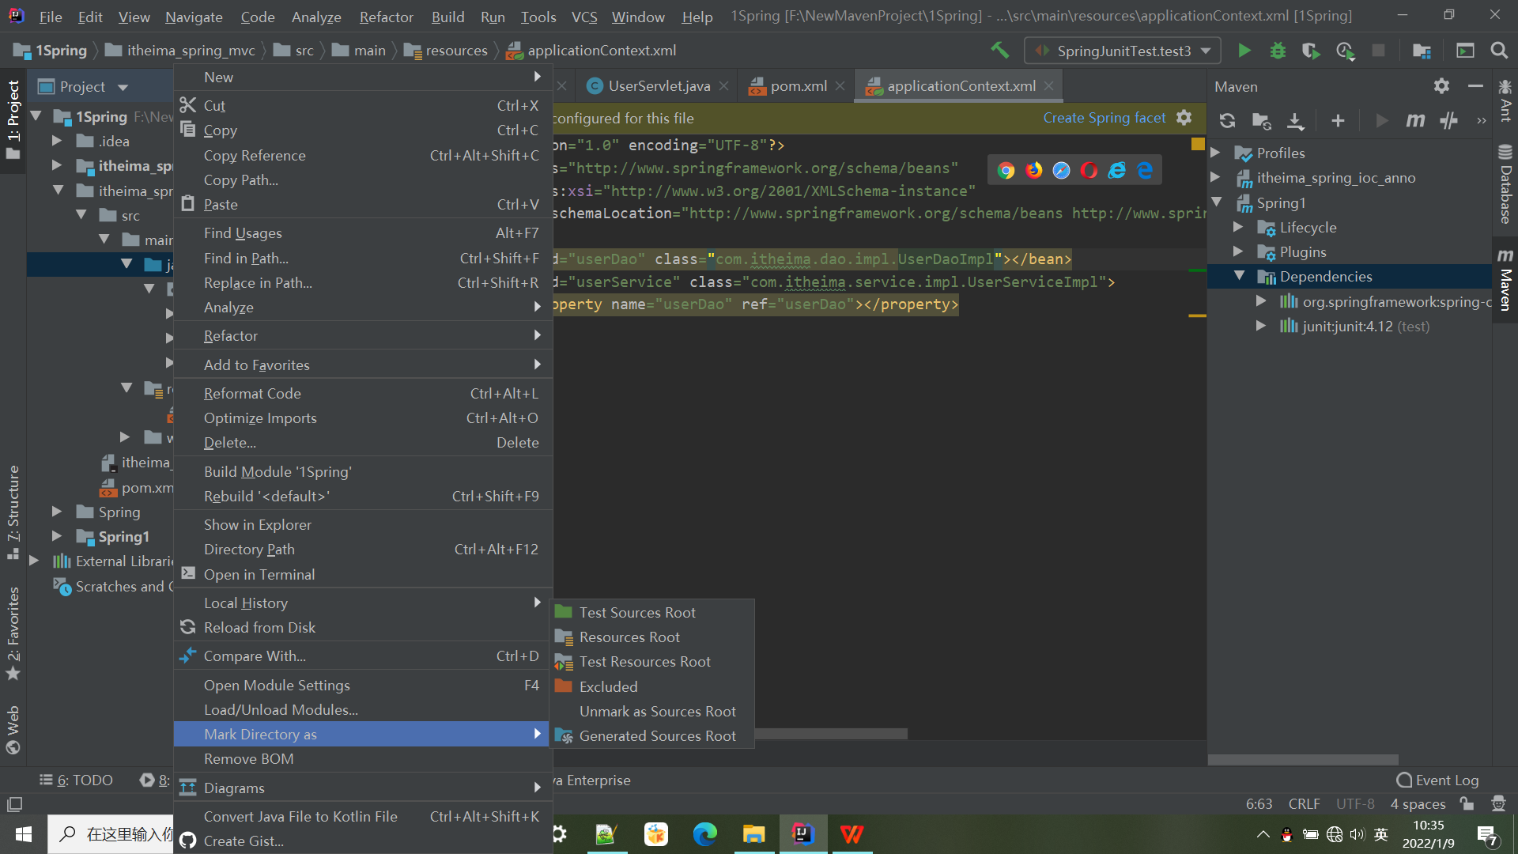Click the Debug bug icon

pos(1278,51)
